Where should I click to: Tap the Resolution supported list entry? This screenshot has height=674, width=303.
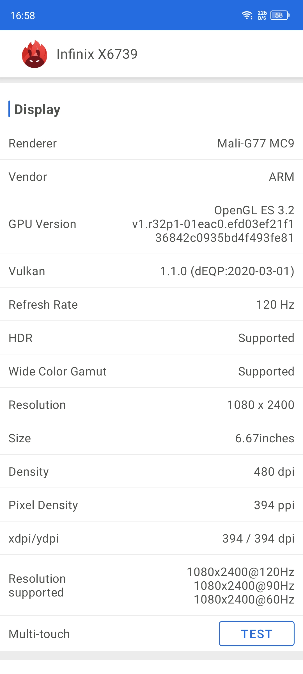click(151, 586)
